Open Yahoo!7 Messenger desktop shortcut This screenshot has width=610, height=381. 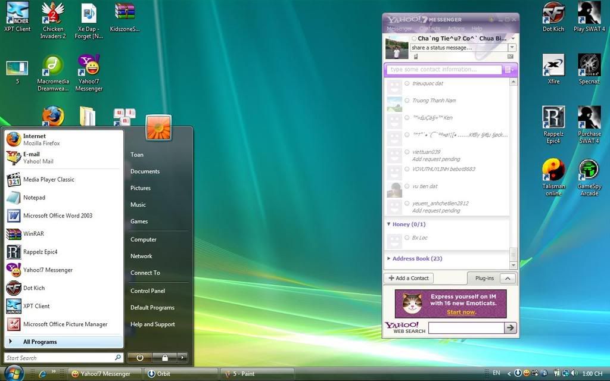89,73
